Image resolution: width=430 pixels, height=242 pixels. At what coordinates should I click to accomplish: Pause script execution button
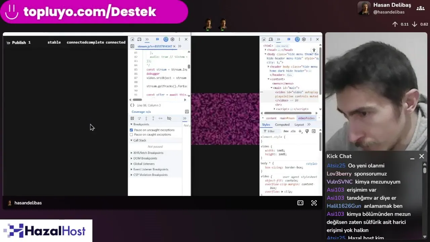(132, 118)
